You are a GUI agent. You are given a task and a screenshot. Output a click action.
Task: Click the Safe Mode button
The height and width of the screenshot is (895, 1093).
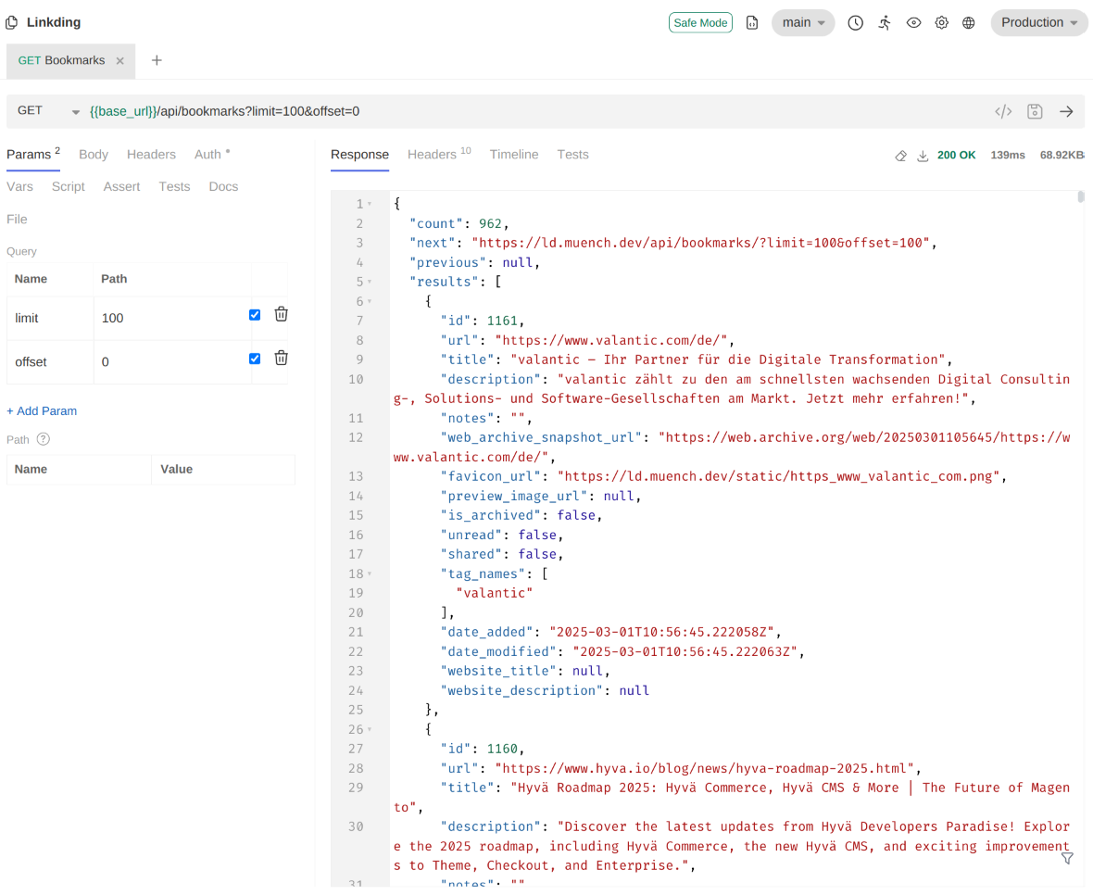point(700,23)
